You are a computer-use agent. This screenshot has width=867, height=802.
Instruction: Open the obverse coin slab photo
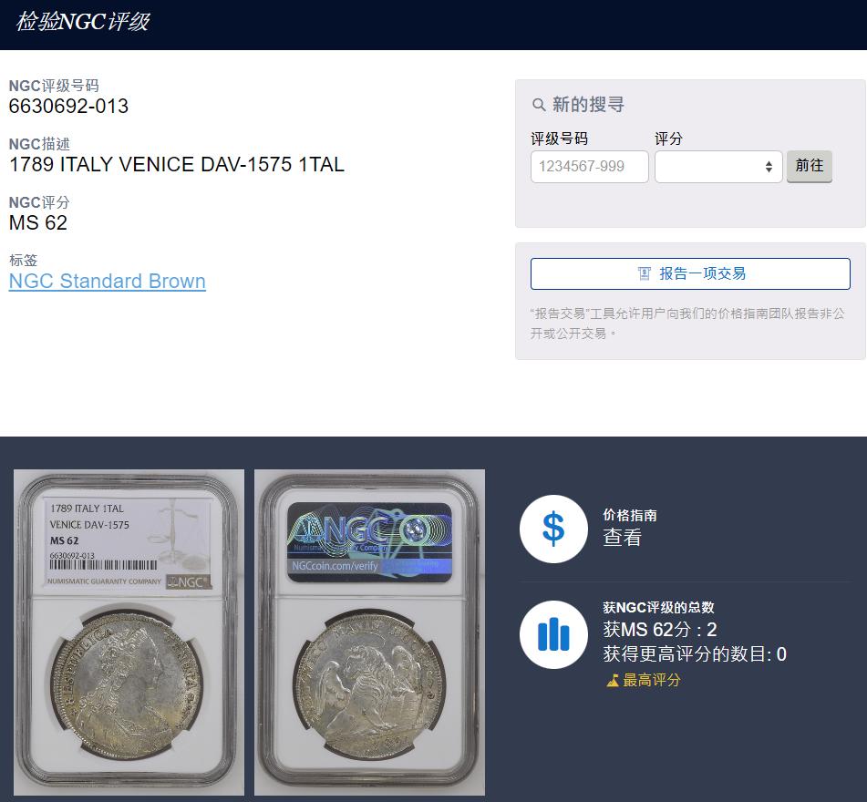pyautogui.click(x=129, y=632)
